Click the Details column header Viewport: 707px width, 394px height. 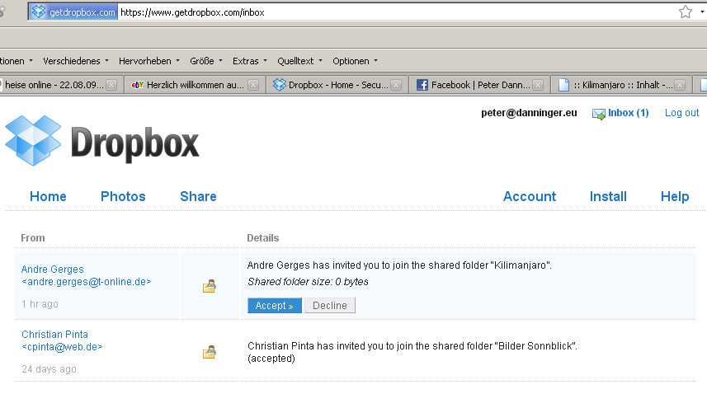[263, 237]
